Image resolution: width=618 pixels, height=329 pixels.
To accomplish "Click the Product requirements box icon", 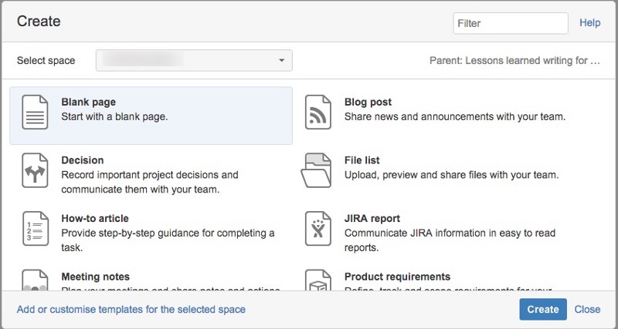I will (x=318, y=280).
